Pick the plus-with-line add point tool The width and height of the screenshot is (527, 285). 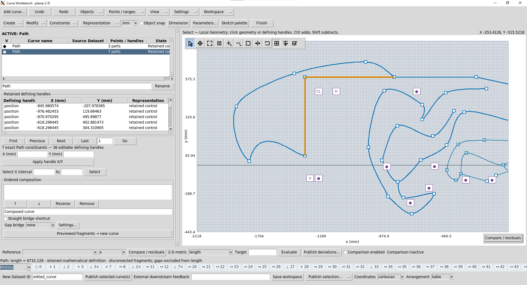click(229, 43)
